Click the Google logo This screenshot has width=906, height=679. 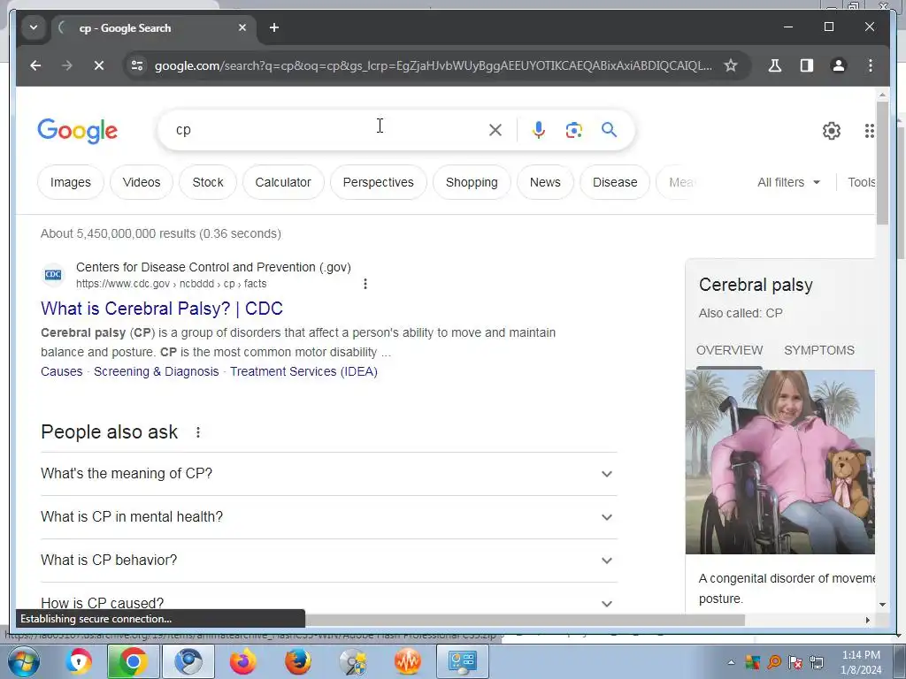pyautogui.click(x=78, y=131)
